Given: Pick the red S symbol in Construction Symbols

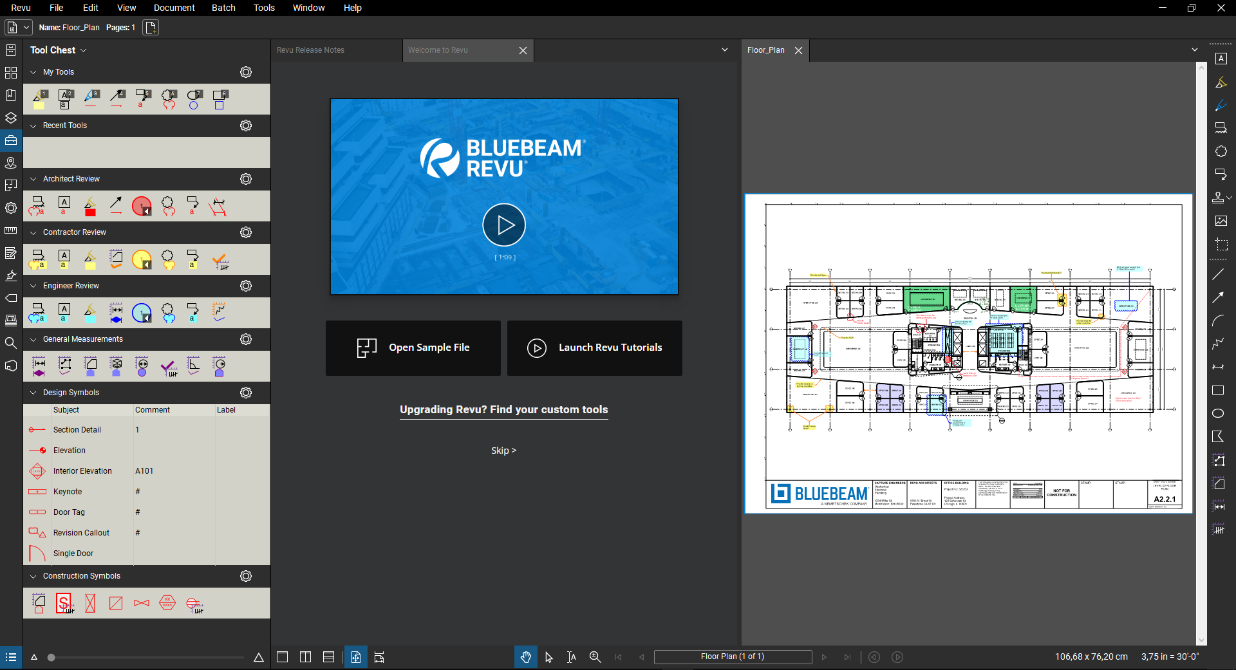Looking at the screenshot, I should coord(65,604).
